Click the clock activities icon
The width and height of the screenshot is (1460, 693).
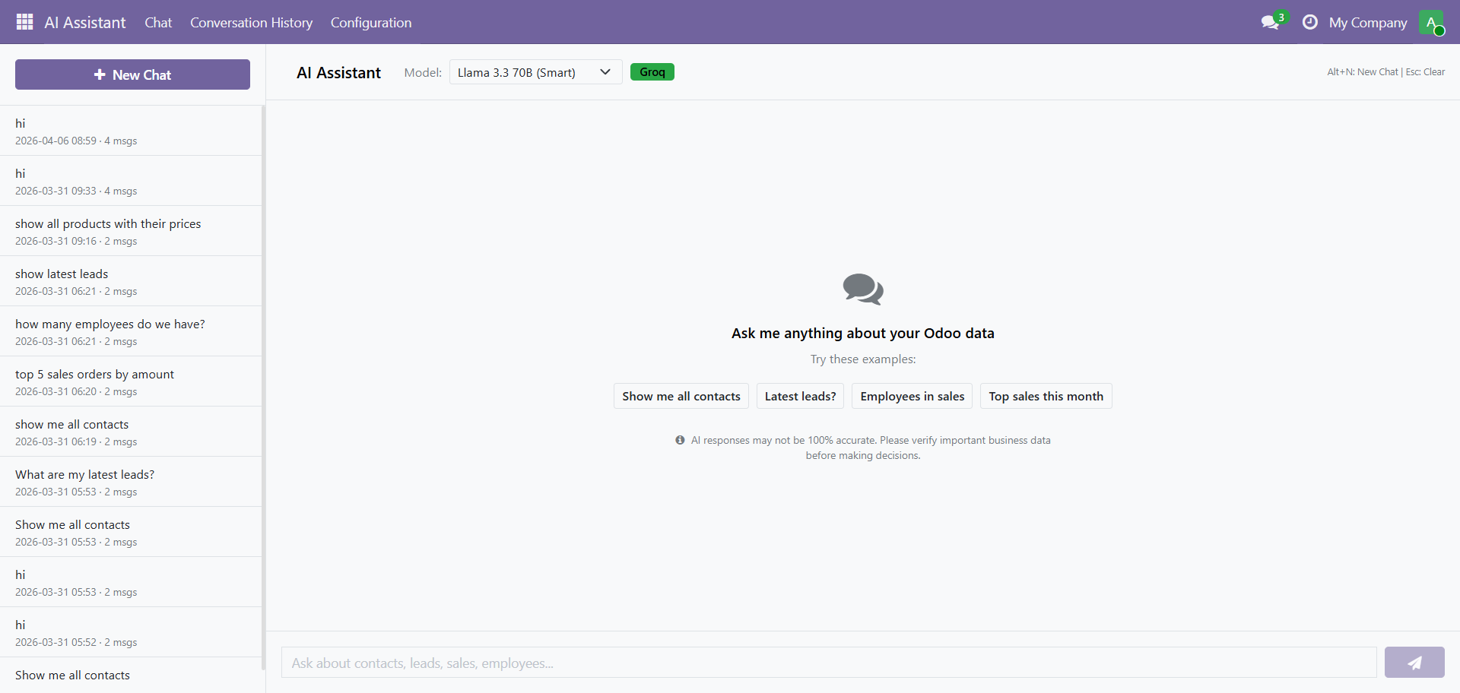point(1309,22)
